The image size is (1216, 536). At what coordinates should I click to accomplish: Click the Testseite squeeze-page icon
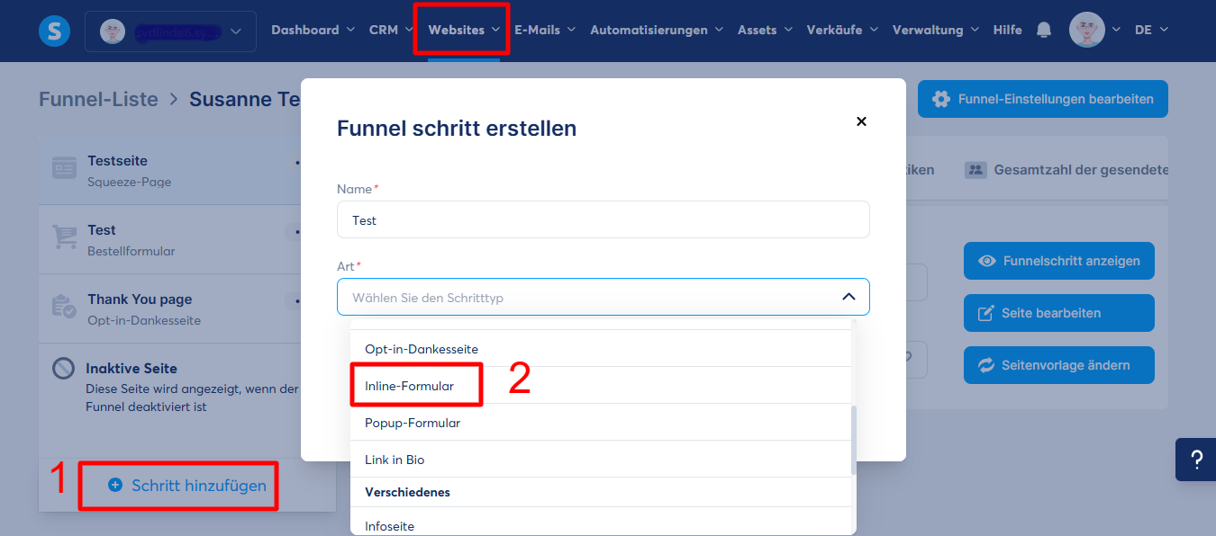(x=64, y=169)
